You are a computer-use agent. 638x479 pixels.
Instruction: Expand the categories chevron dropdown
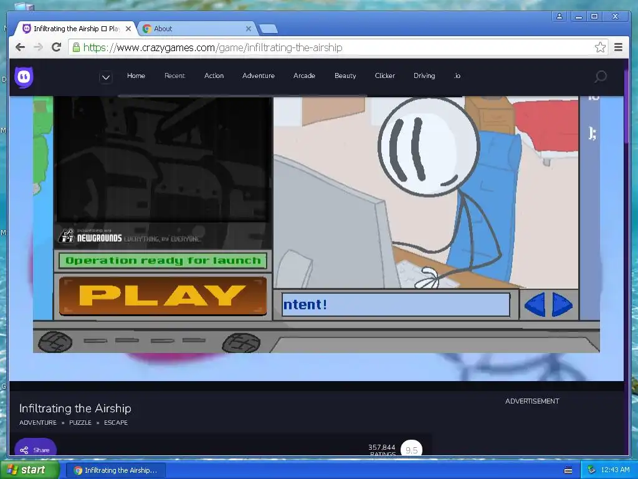point(106,77)
